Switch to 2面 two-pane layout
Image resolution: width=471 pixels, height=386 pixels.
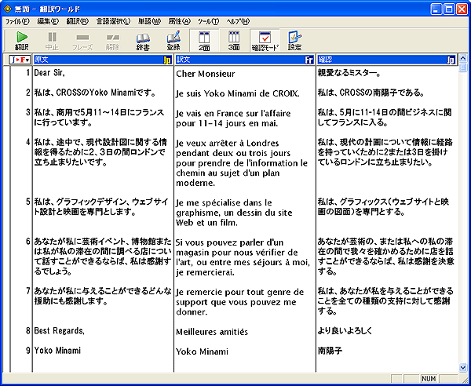click(x=204, y=41)
